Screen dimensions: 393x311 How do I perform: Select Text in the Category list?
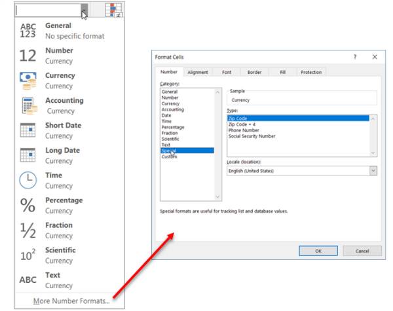click(x=187, y=145)
